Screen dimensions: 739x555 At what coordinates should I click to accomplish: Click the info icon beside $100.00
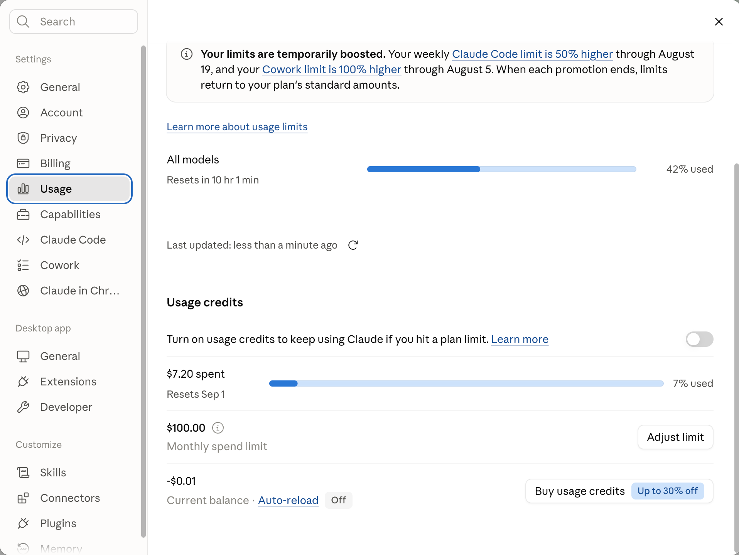(218, 428)
